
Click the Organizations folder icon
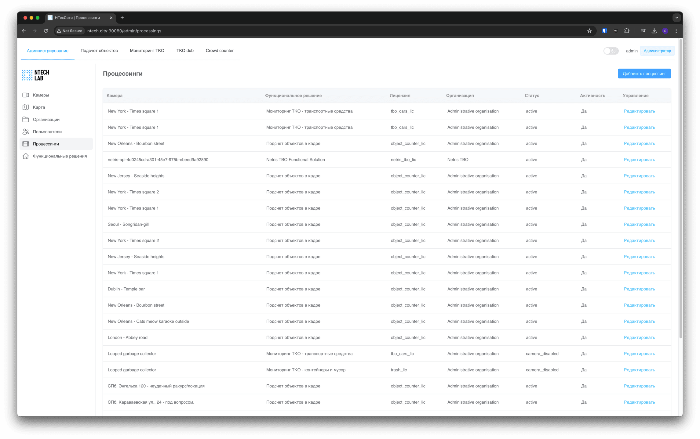click(x=26, y=120)
